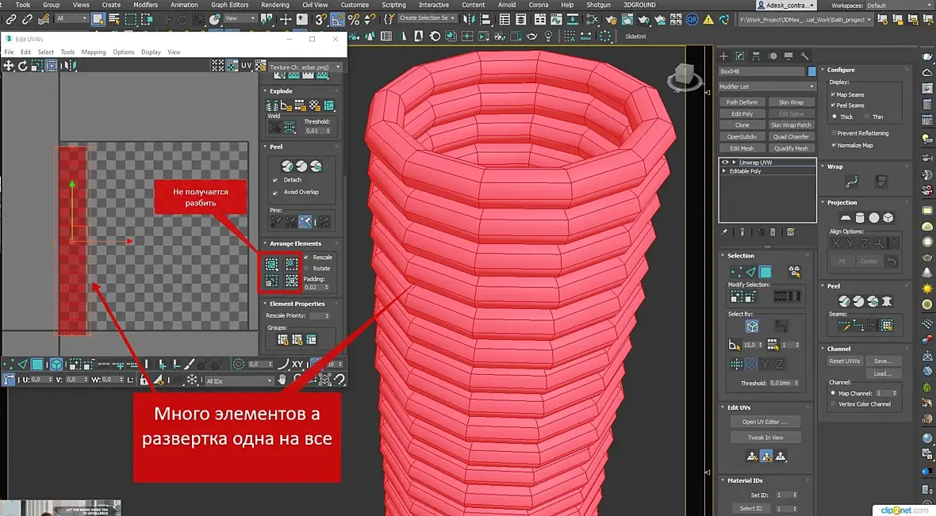
Task: Click the Rotate tool in Edit UVWs toolbar
Action: click(23, 66)
